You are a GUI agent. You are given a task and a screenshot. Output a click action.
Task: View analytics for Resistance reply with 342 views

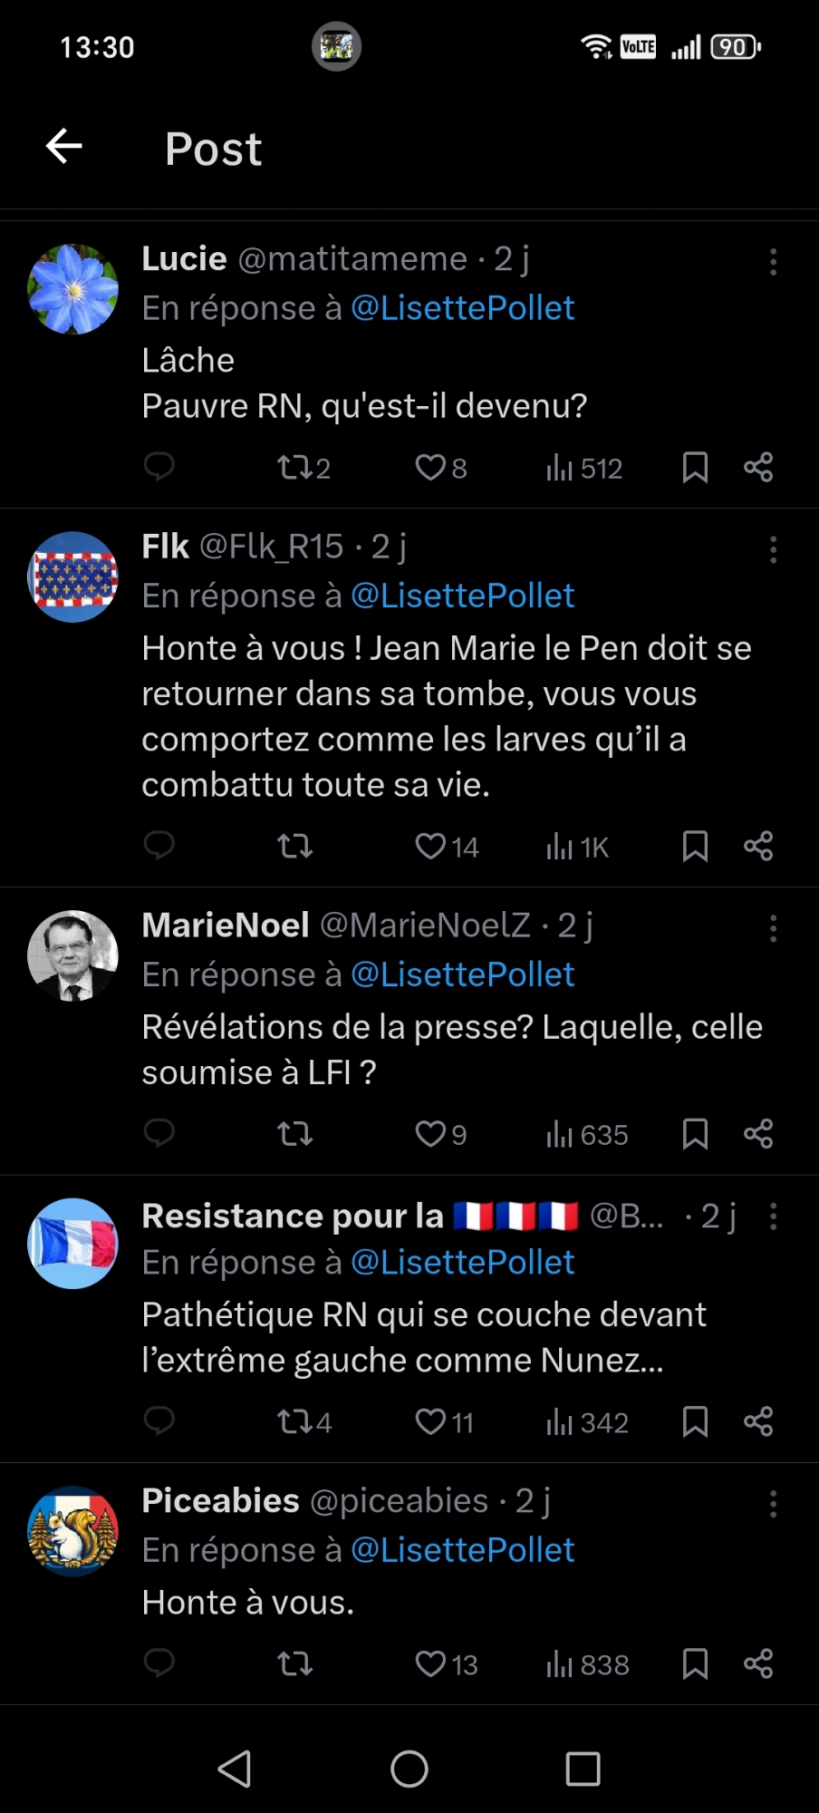pyautogui.click(x=587, y=1422)
